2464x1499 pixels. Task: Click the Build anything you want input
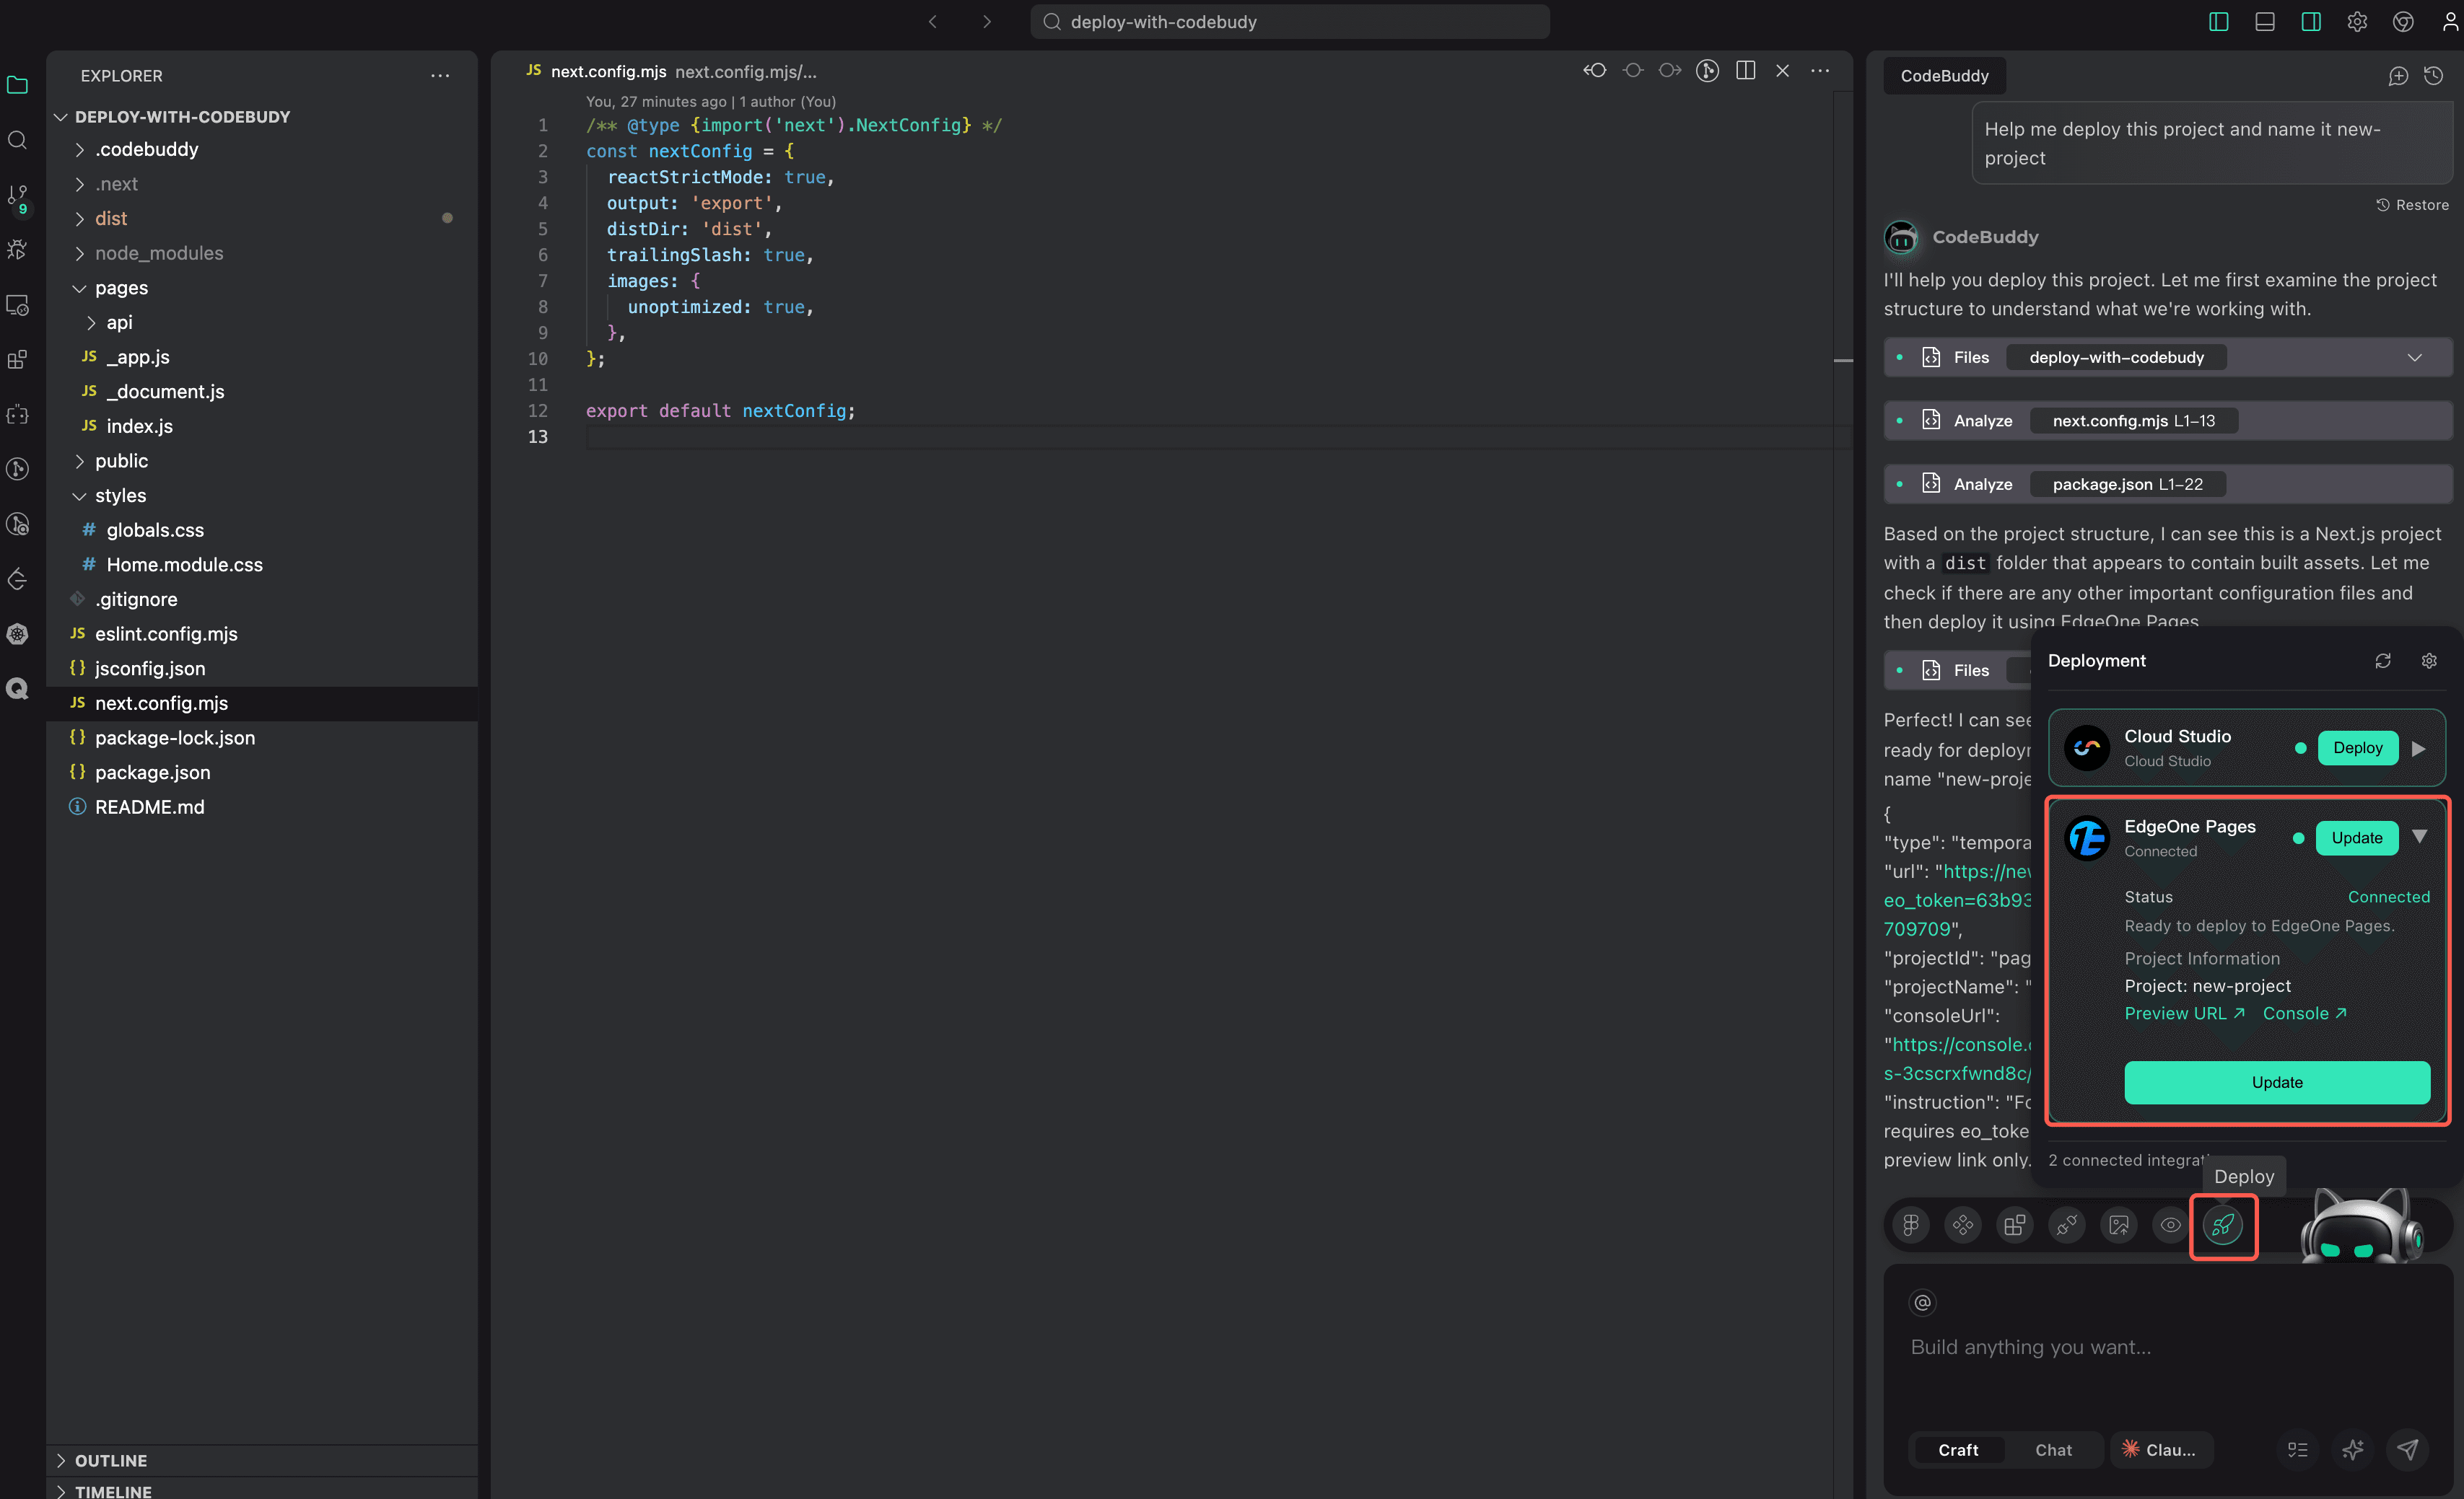pos(2167,1346)
